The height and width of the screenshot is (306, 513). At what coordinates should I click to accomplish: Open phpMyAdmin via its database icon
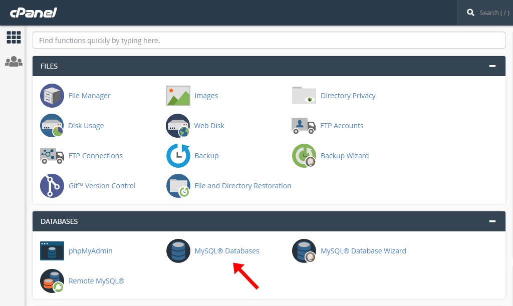52,250
